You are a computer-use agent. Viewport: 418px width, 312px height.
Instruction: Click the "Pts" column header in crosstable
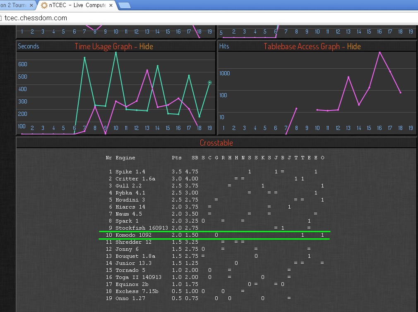point(176,158)
